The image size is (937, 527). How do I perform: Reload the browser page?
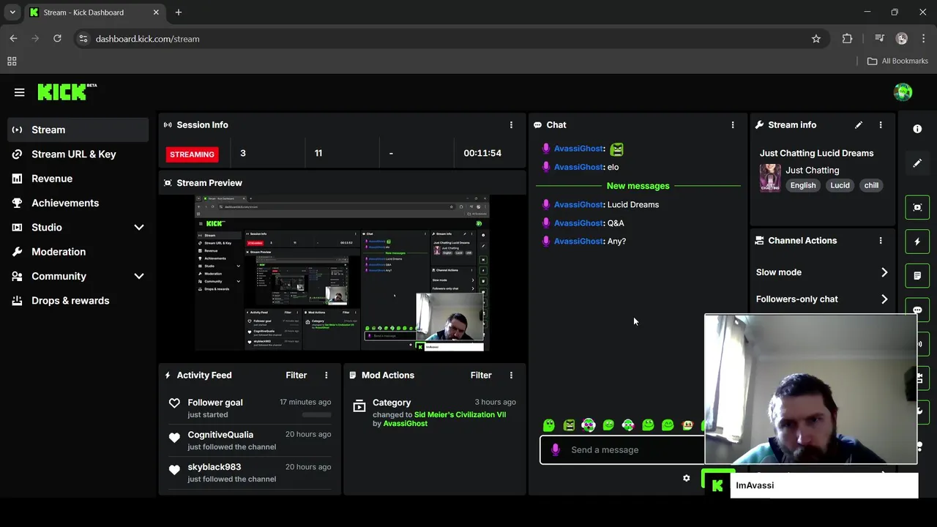click(57, 39)
